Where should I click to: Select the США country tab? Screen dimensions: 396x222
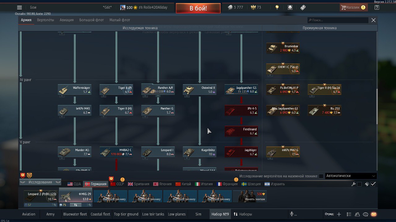(74, 184)
